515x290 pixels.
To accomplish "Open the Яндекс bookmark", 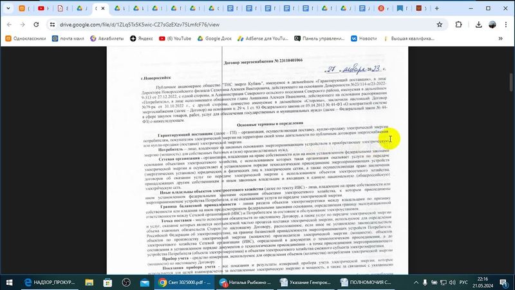I will point(141,39).
